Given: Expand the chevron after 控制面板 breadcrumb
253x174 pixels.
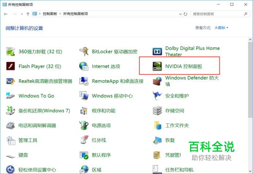Looking at the screenshot, I should click(x=60, y=14).
